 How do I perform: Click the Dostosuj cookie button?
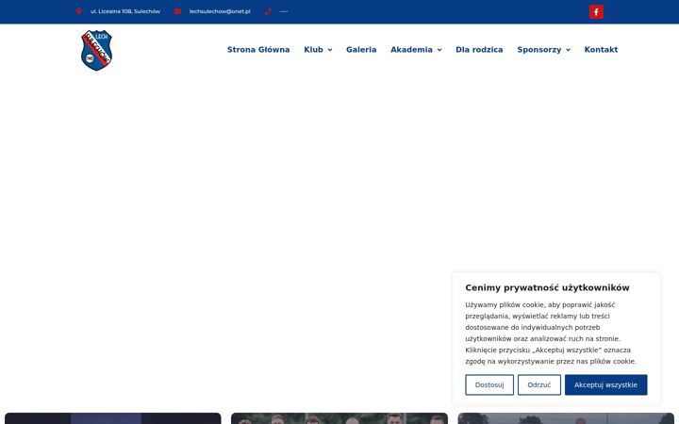tap(489, 384)
